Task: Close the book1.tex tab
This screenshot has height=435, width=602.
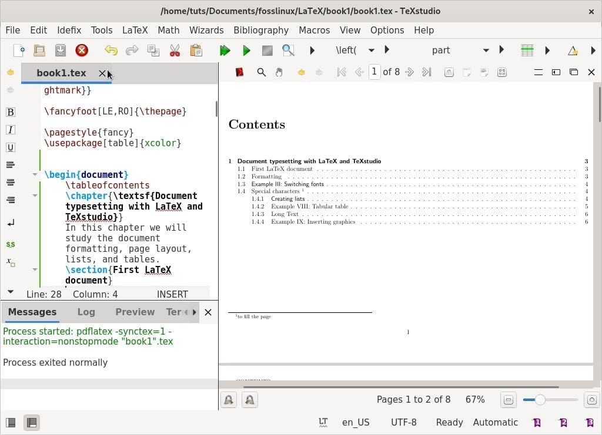Action: (102, 73)
